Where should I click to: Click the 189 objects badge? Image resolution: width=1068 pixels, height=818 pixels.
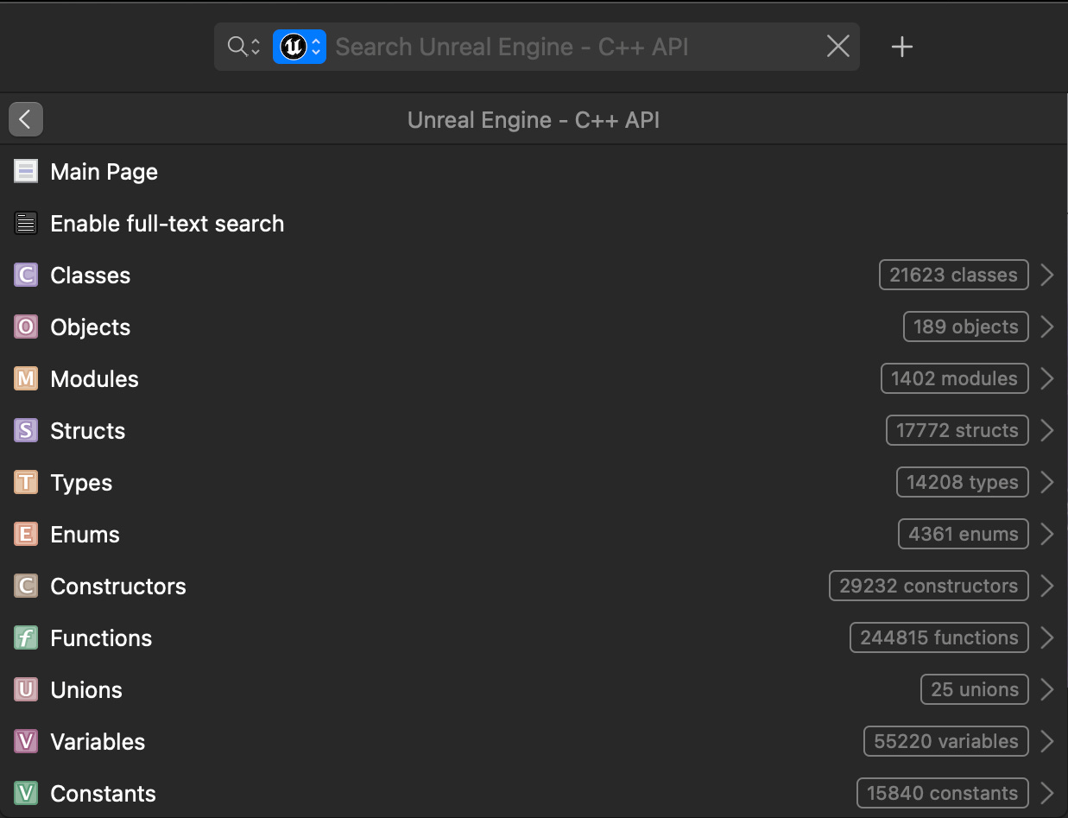966,327
